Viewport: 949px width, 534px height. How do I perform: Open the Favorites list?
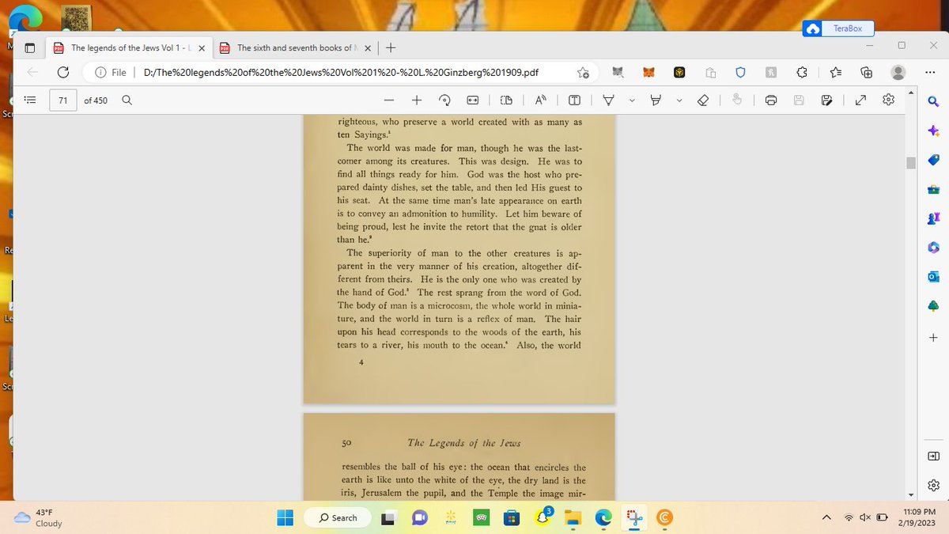pyautogui.click(x=834, y=73)
